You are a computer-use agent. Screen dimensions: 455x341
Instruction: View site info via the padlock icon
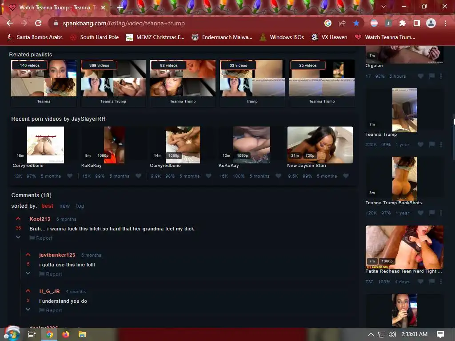(56, 23)
